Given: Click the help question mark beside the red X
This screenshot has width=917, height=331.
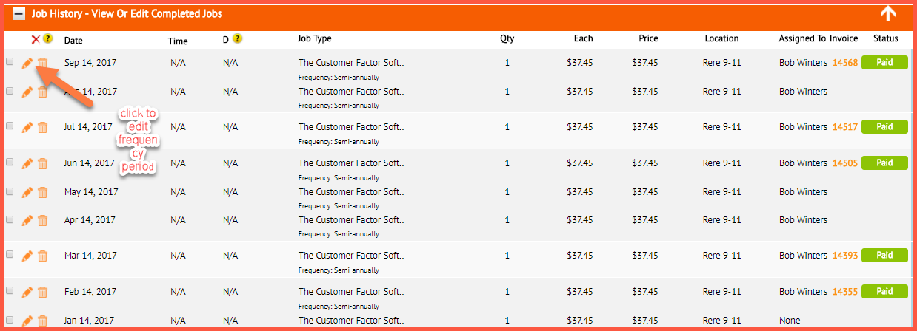Looking at the screenshot, I should [x=48, y=38].
